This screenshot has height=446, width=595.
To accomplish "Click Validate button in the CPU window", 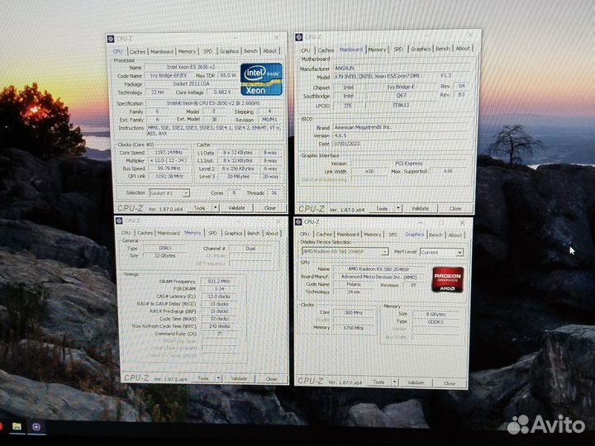I will pyautogui.click(x=236, y=208).
